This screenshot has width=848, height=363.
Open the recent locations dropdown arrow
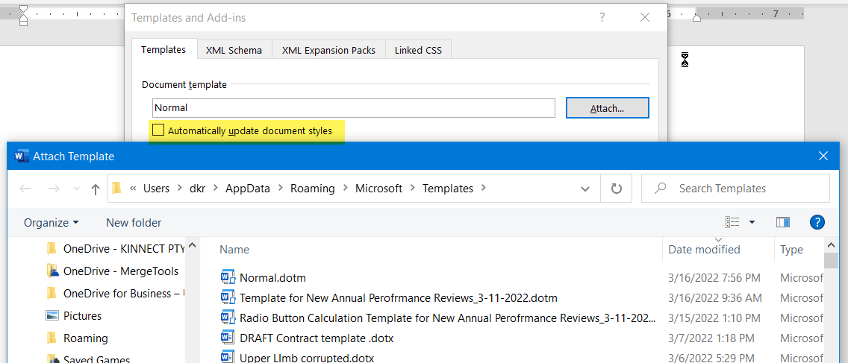pyautogui.click(x=76, y=189)
